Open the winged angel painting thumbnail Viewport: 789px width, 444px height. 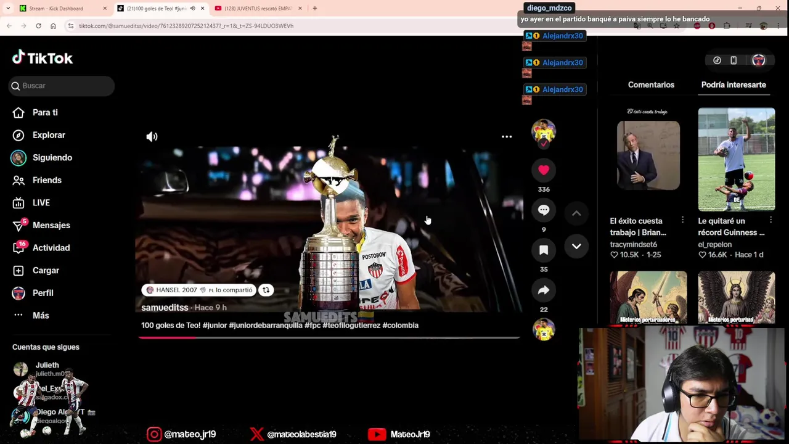pos(737,297)
